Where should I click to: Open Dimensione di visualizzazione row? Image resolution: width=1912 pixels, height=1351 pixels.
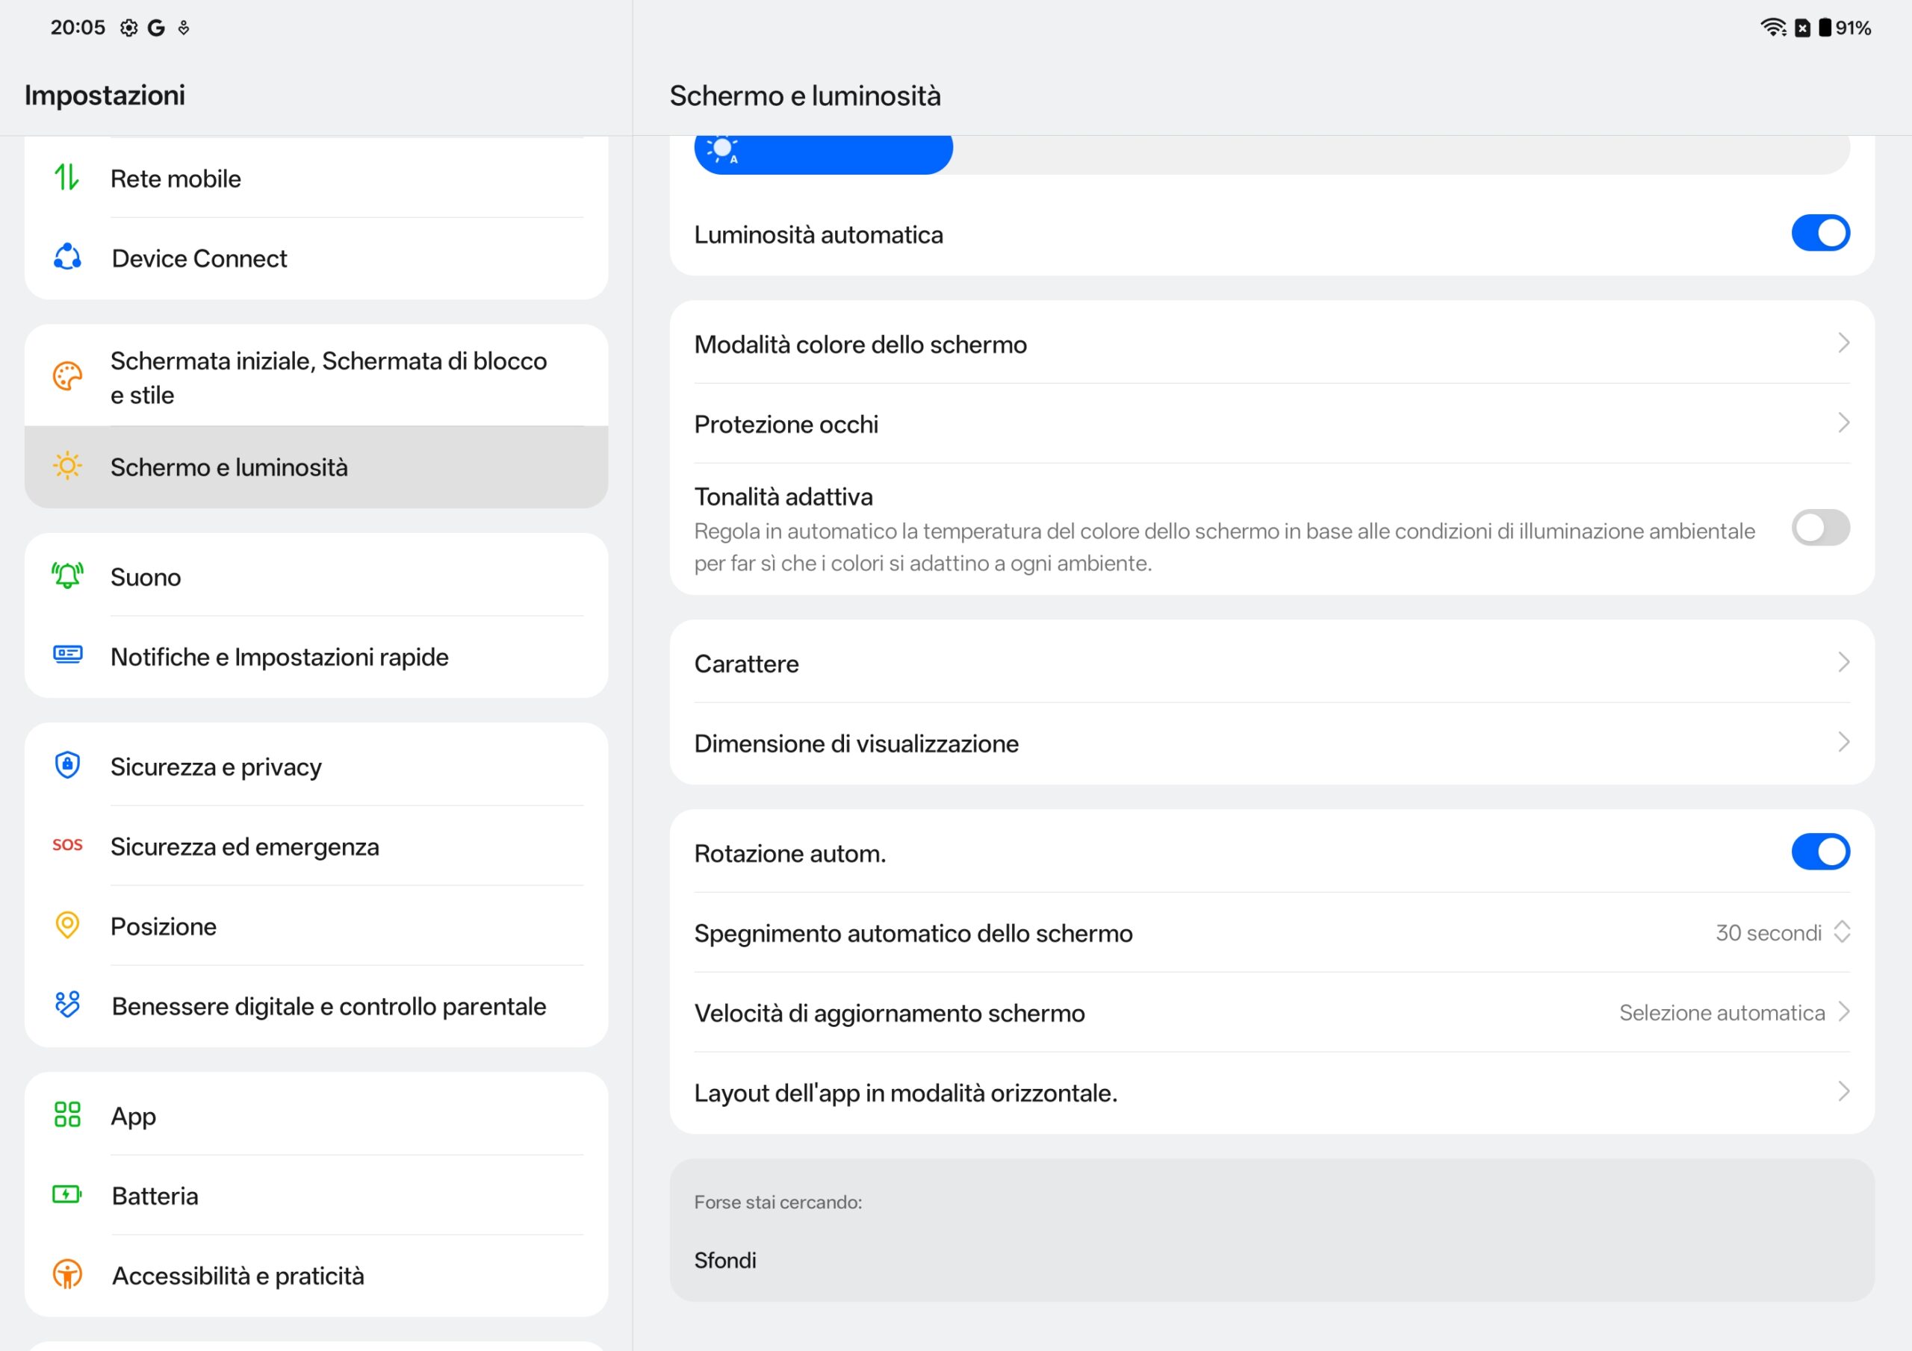(x=1270, y=743)
